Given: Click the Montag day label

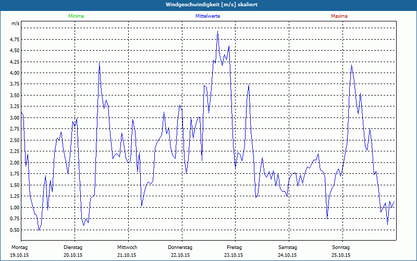Looking at the screenshot, I should (19, 247).
